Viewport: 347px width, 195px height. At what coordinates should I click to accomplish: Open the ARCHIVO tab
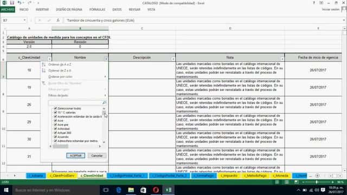point(8,10)
